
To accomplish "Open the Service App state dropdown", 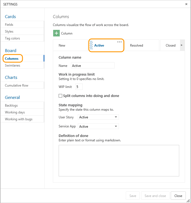I will 98,126.
